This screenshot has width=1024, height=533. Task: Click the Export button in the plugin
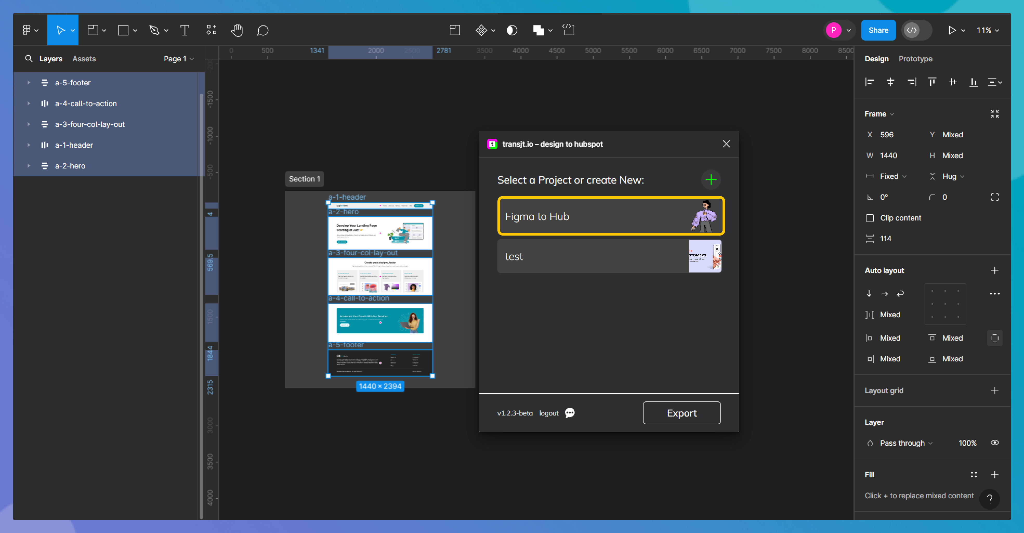pos(682,413)
